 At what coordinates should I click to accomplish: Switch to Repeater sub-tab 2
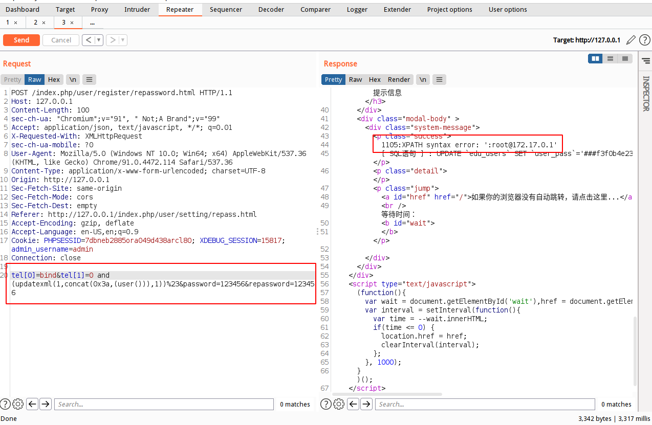(36, 23)
